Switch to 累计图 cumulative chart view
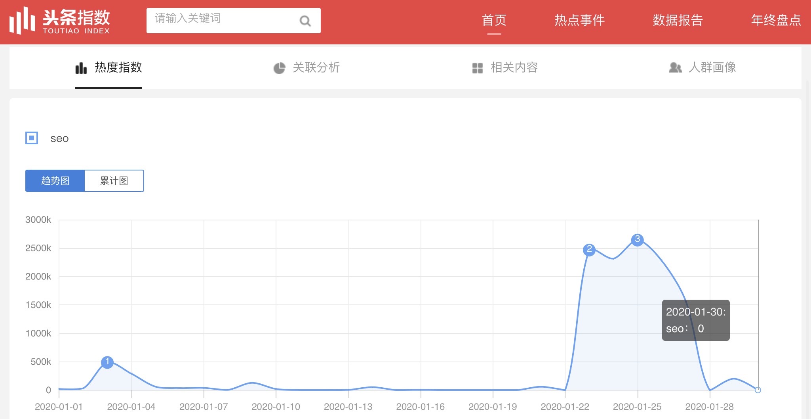The height and width of the screenshot is (419, 811). click(x=114, y=181)
